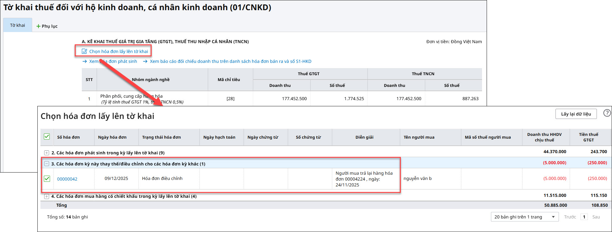Uncheck the checkbox for invoice 00000042
The image size is (612, 232).
[x=47, y=179]
